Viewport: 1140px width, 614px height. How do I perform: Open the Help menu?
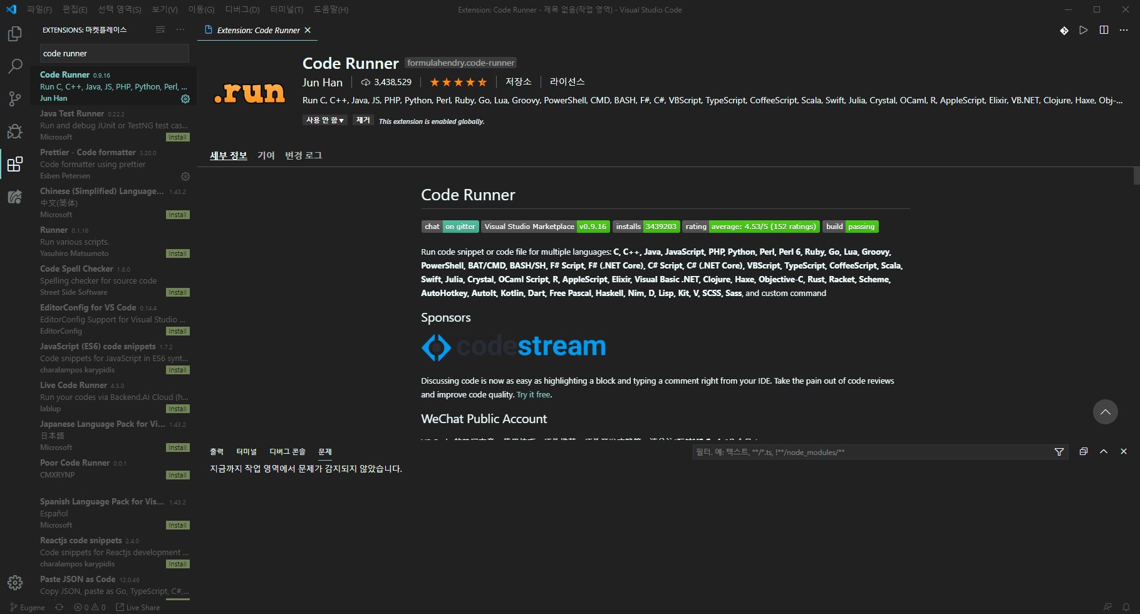tap(331, 9)
